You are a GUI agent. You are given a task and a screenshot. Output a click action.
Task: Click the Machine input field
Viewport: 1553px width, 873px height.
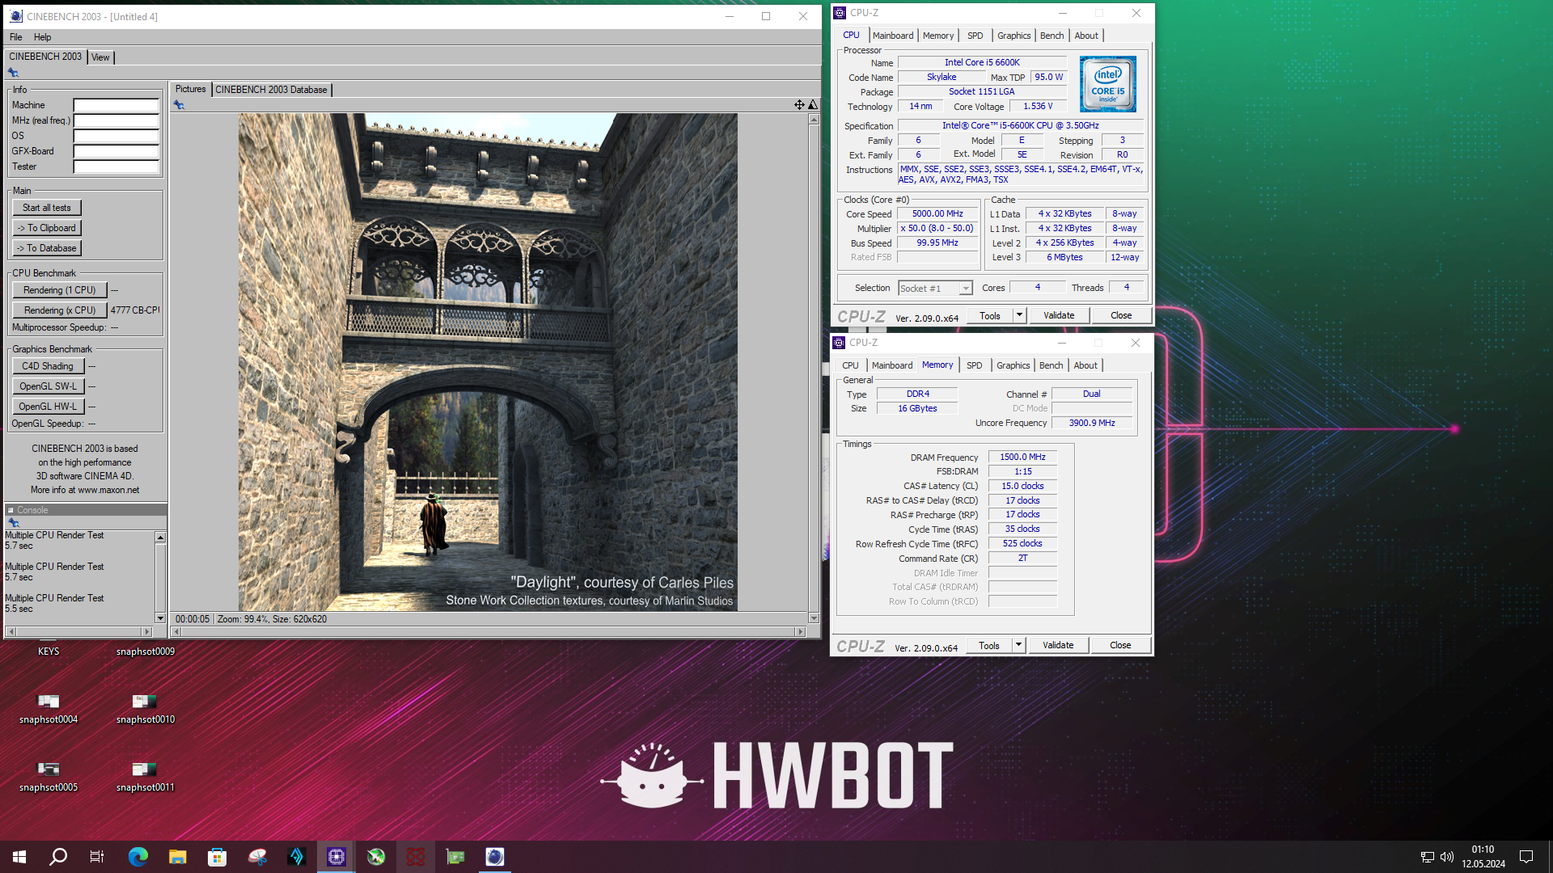[x=116, y=105]
